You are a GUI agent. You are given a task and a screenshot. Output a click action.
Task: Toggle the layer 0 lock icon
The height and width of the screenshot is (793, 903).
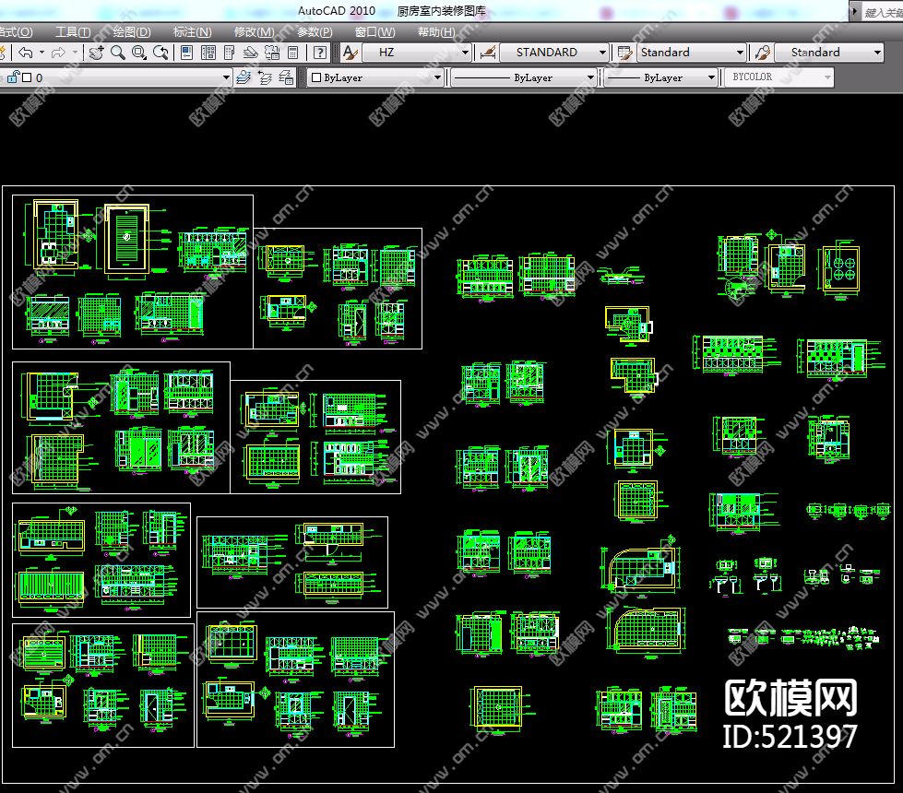(x=15, y=77)
